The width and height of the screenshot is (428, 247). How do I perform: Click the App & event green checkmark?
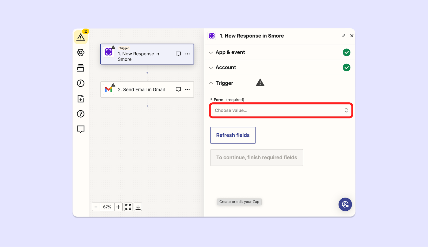346,52
